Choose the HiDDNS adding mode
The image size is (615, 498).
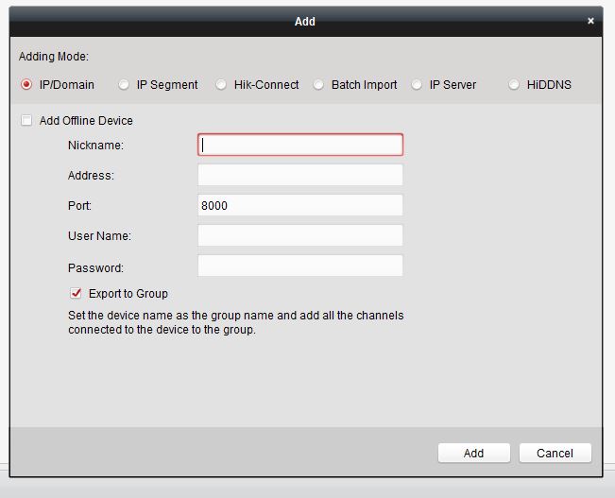(x=514, y=85)
